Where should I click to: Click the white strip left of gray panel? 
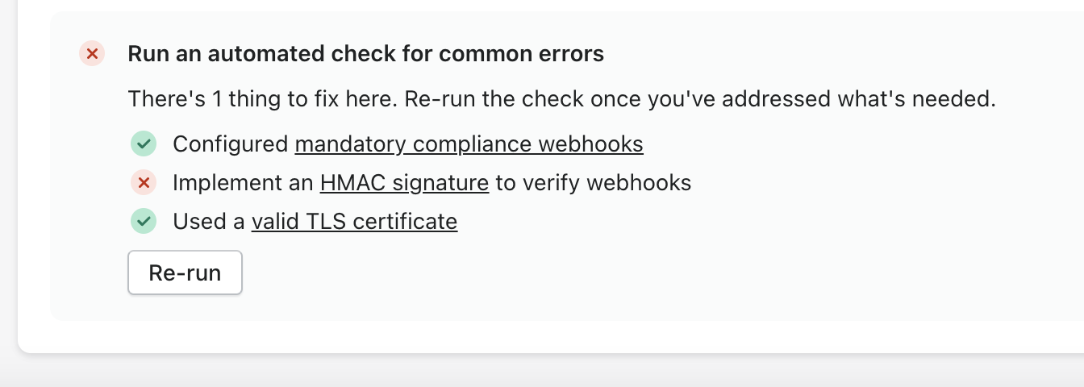click(x=34, y=161)
